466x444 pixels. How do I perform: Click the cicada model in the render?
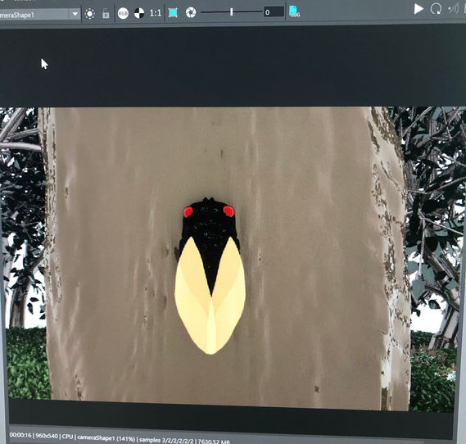tap(210, 276)
